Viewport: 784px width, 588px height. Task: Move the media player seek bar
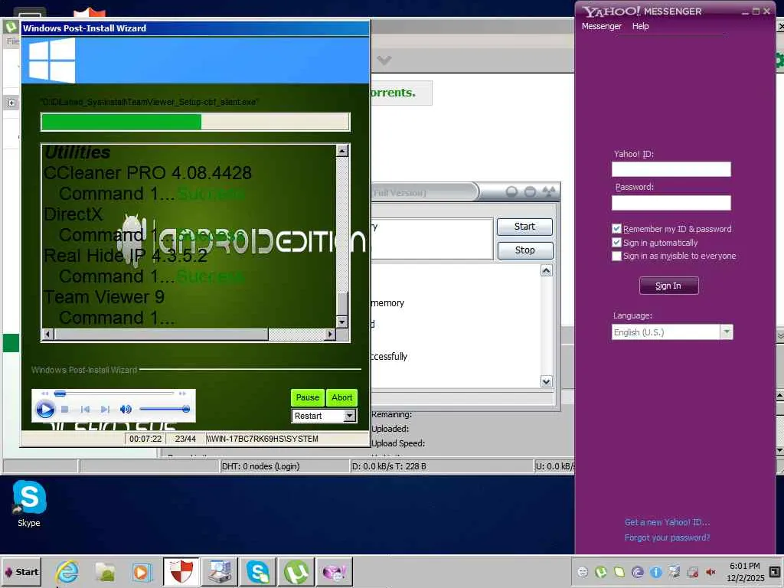(x=114, y=394)
